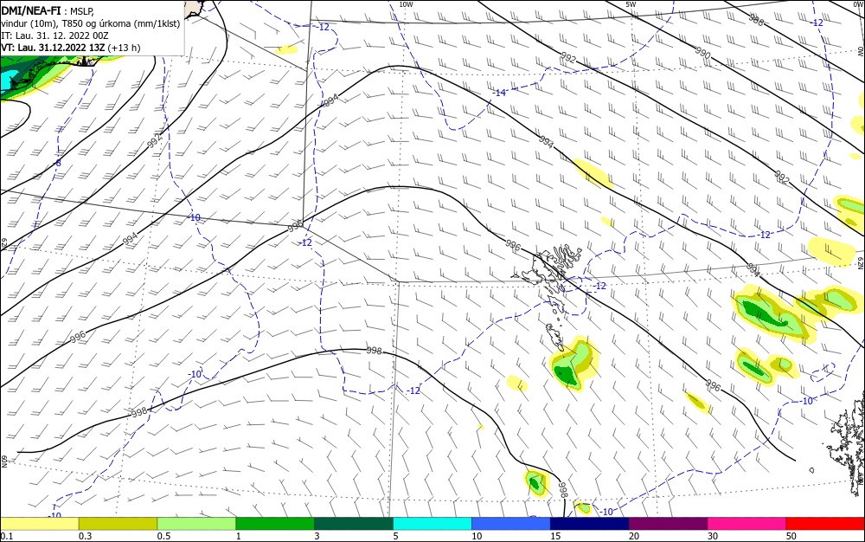Select the dark green 3 mm swatch
The image size is (865, 542).
click(x=354, y=524)
